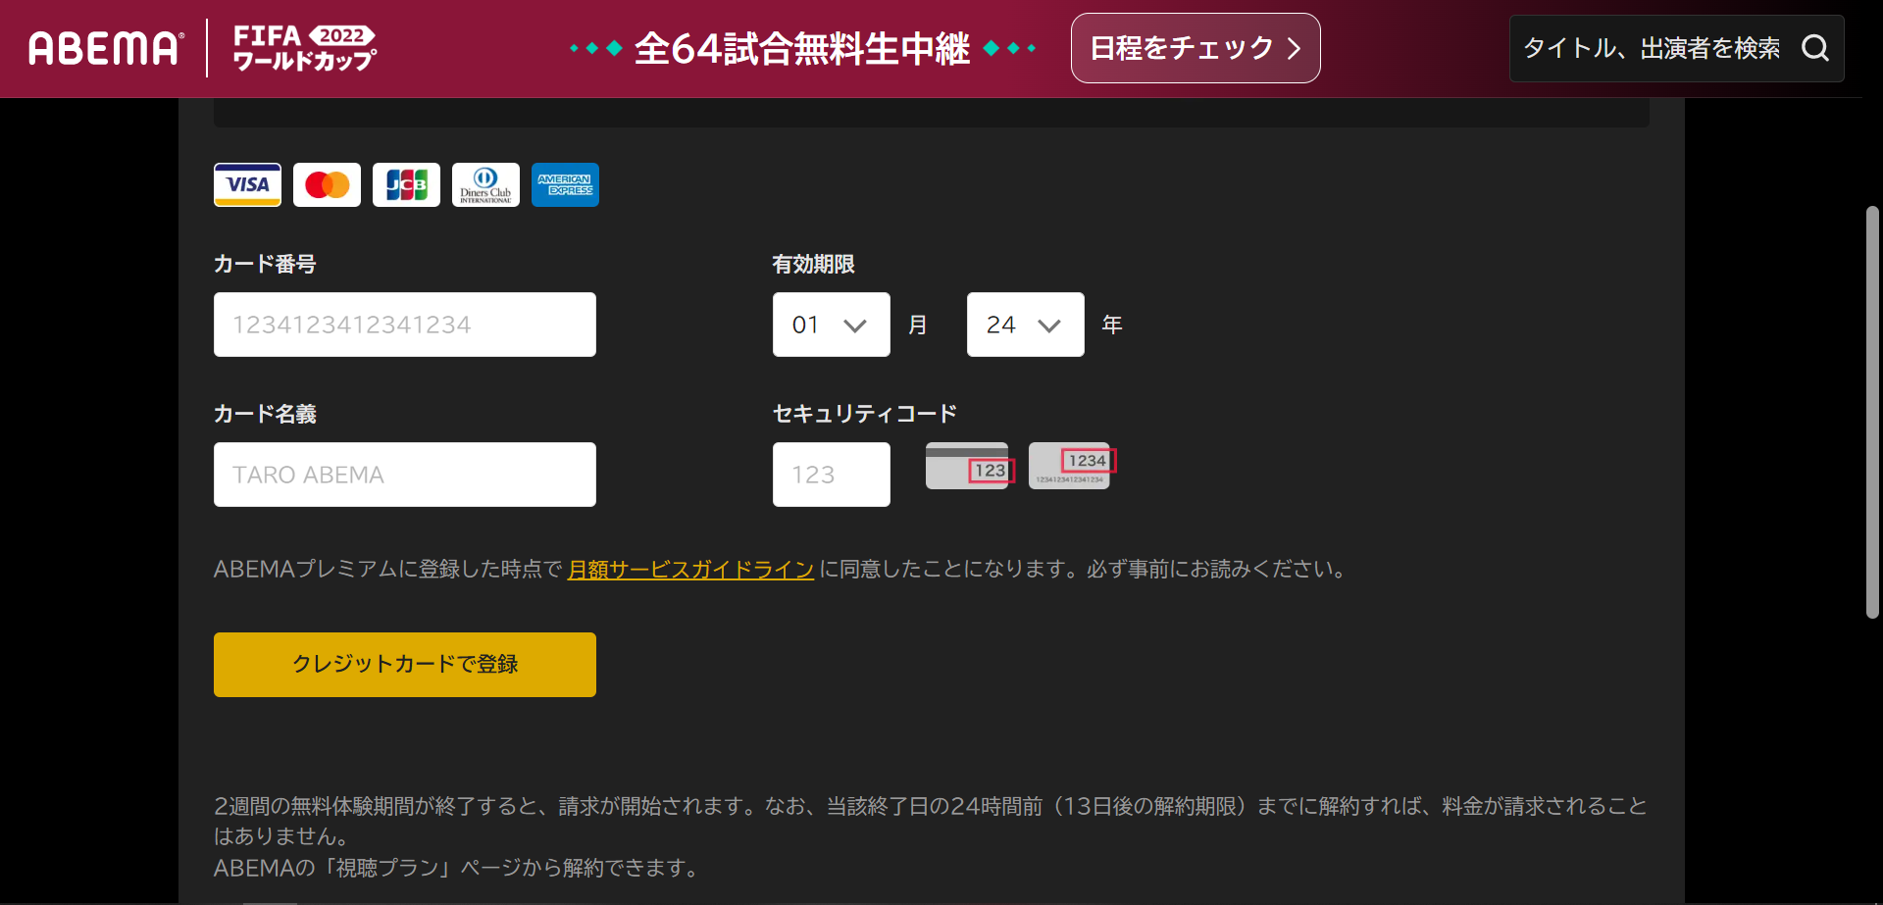Click the FIFA 2022 World Cup logo

304,48
